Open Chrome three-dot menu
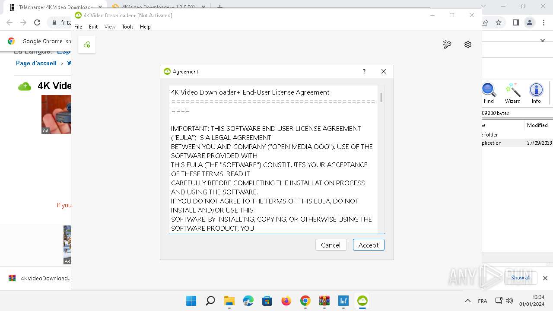Viewport: 553px width, 311px height. pyautogui.click(x=543, y=22)
